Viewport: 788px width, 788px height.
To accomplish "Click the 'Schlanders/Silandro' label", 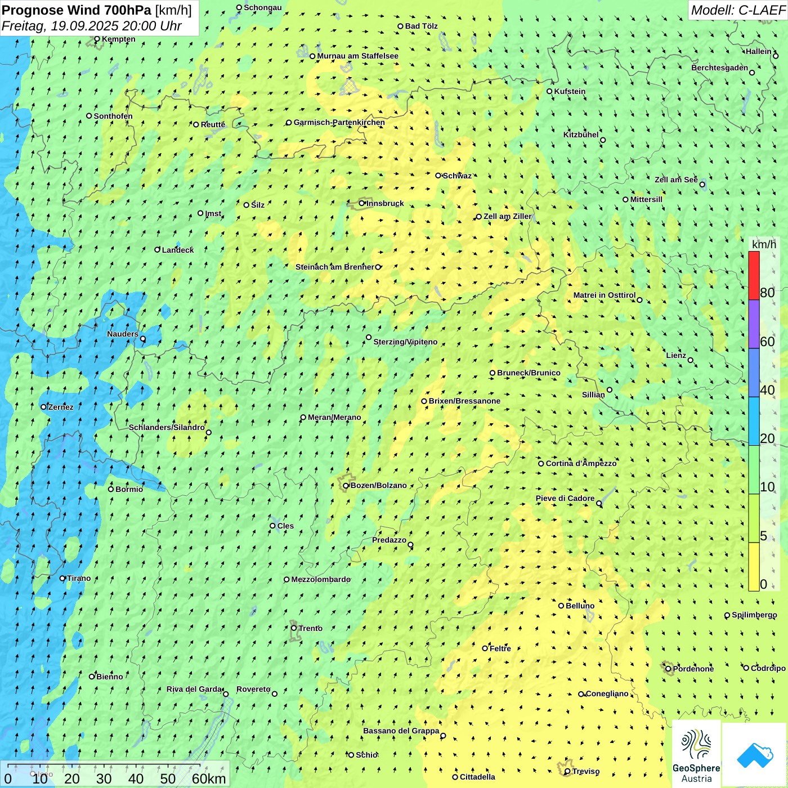I will (167, 427).
